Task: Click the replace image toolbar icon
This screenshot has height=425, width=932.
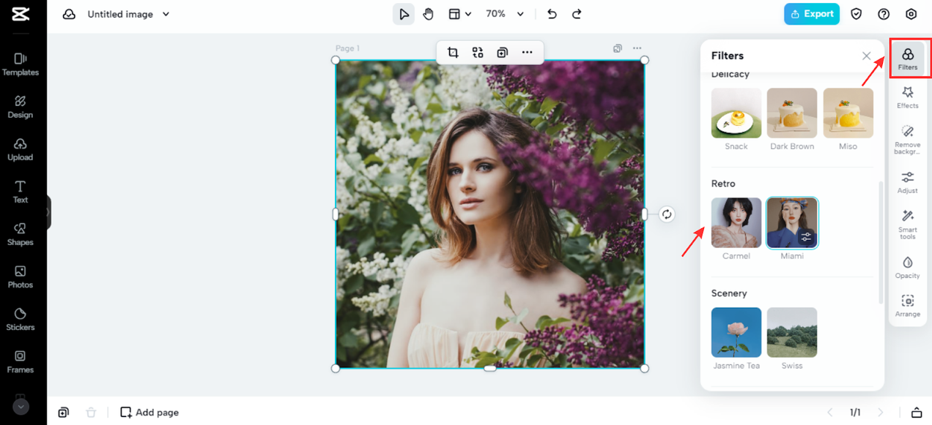Action: pyautogui.click(x=478, y=52)
